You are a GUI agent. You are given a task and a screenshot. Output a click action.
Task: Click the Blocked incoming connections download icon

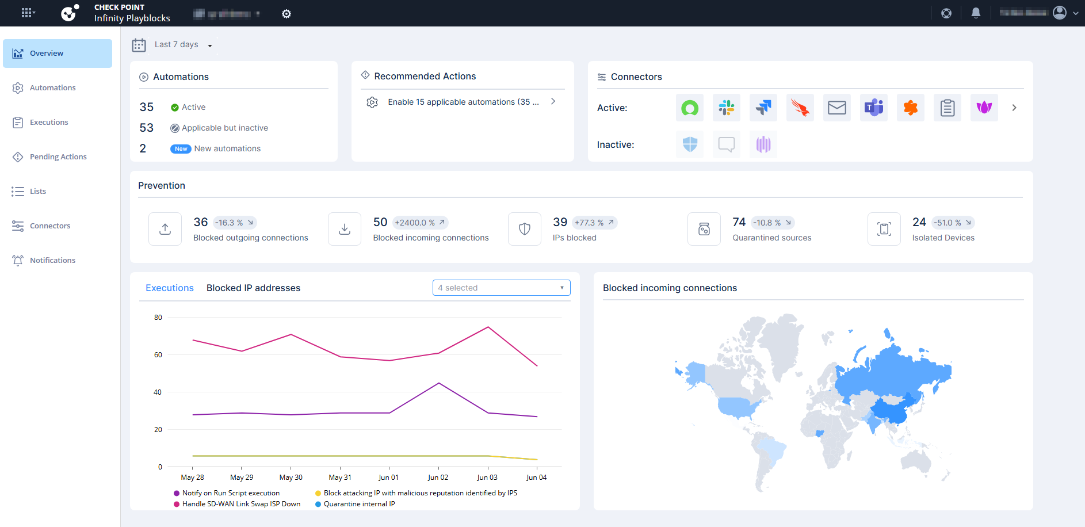(345, 229)
